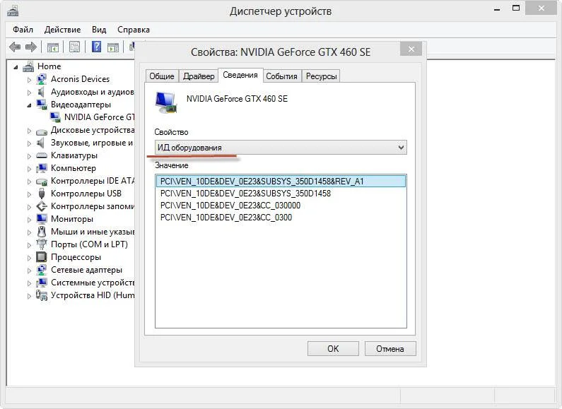This screenshot has width=562, height=409.
Task: Select the Порты (COM и LPT) label
Action: [89, 244]
